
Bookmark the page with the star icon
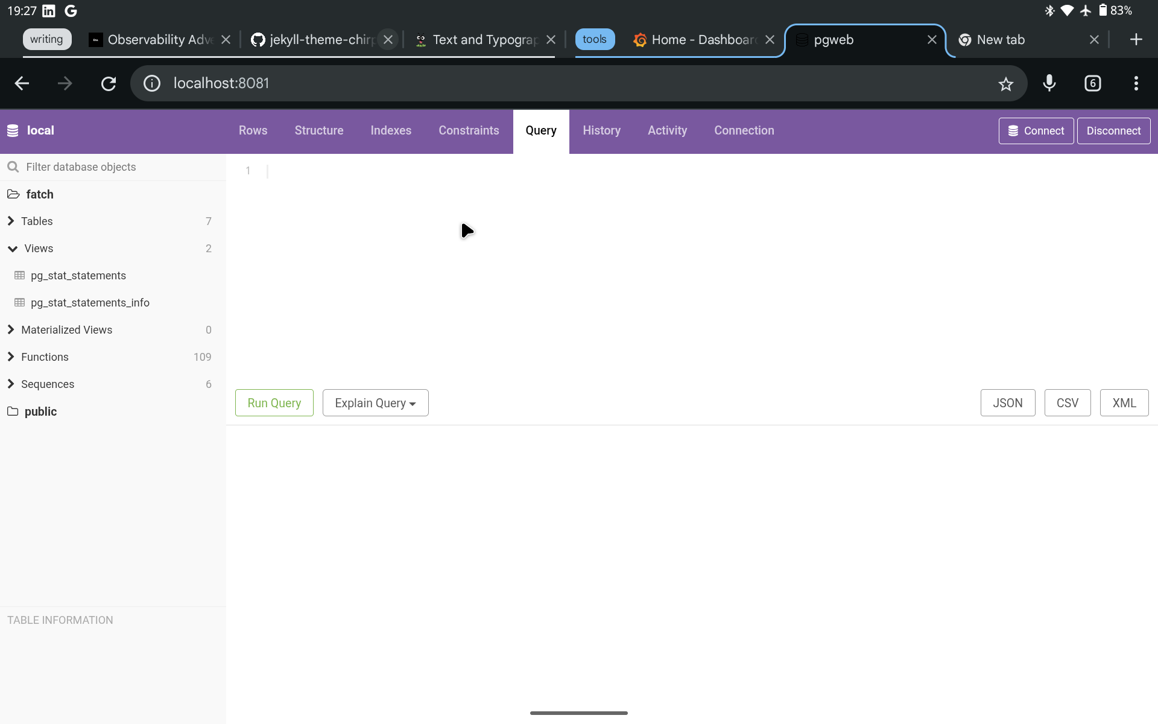[x=1005, y=84]
